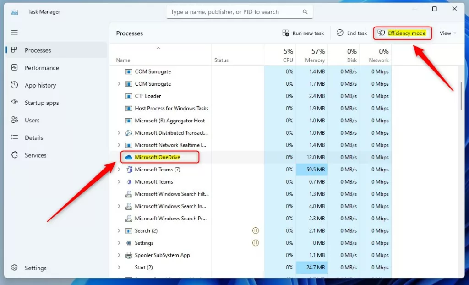Expand the Spooler SubSystem App process
469x285 pixels.
tap(119, 255)
